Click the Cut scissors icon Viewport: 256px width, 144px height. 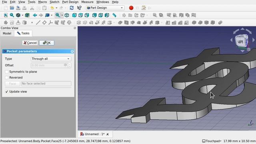click(32, 8)
